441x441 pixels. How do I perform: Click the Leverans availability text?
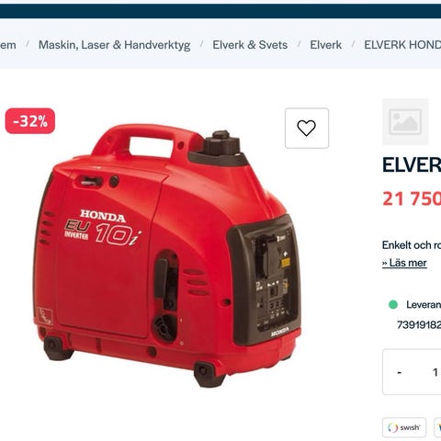(x=424, y=304)
